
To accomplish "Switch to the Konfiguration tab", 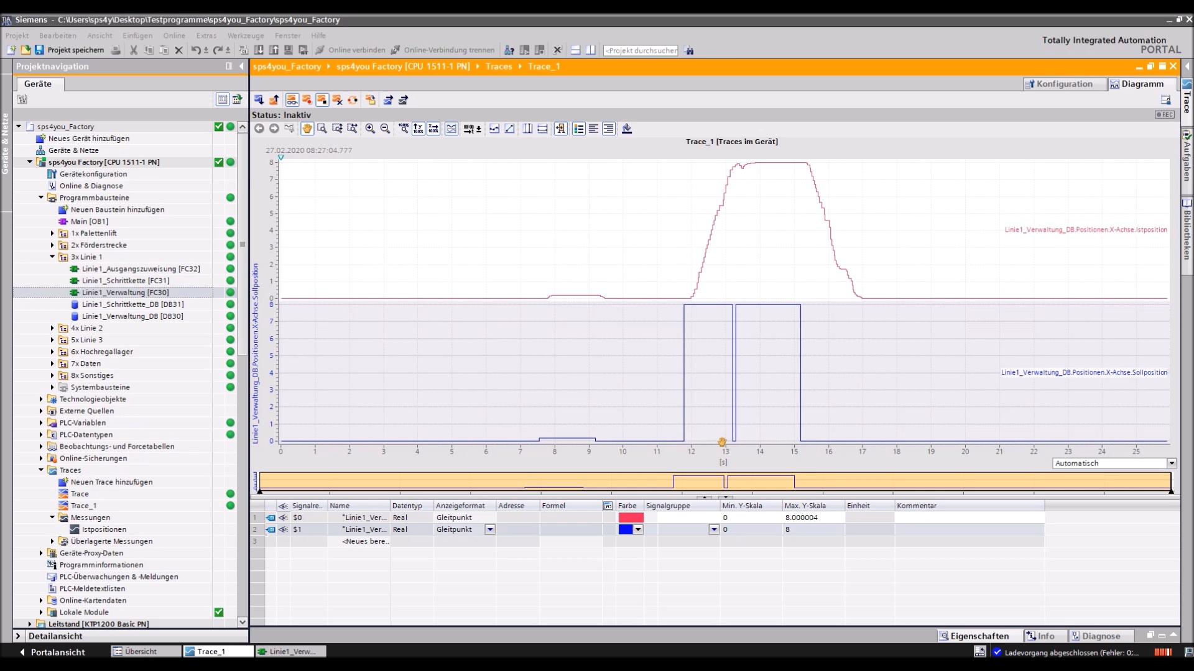I will click(x=1065, y=84).
